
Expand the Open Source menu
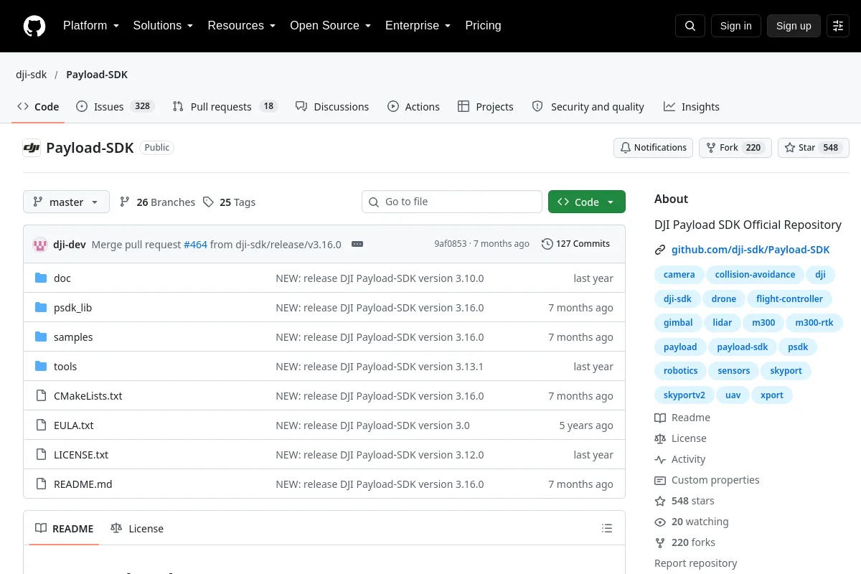click(x=330, y=26)
